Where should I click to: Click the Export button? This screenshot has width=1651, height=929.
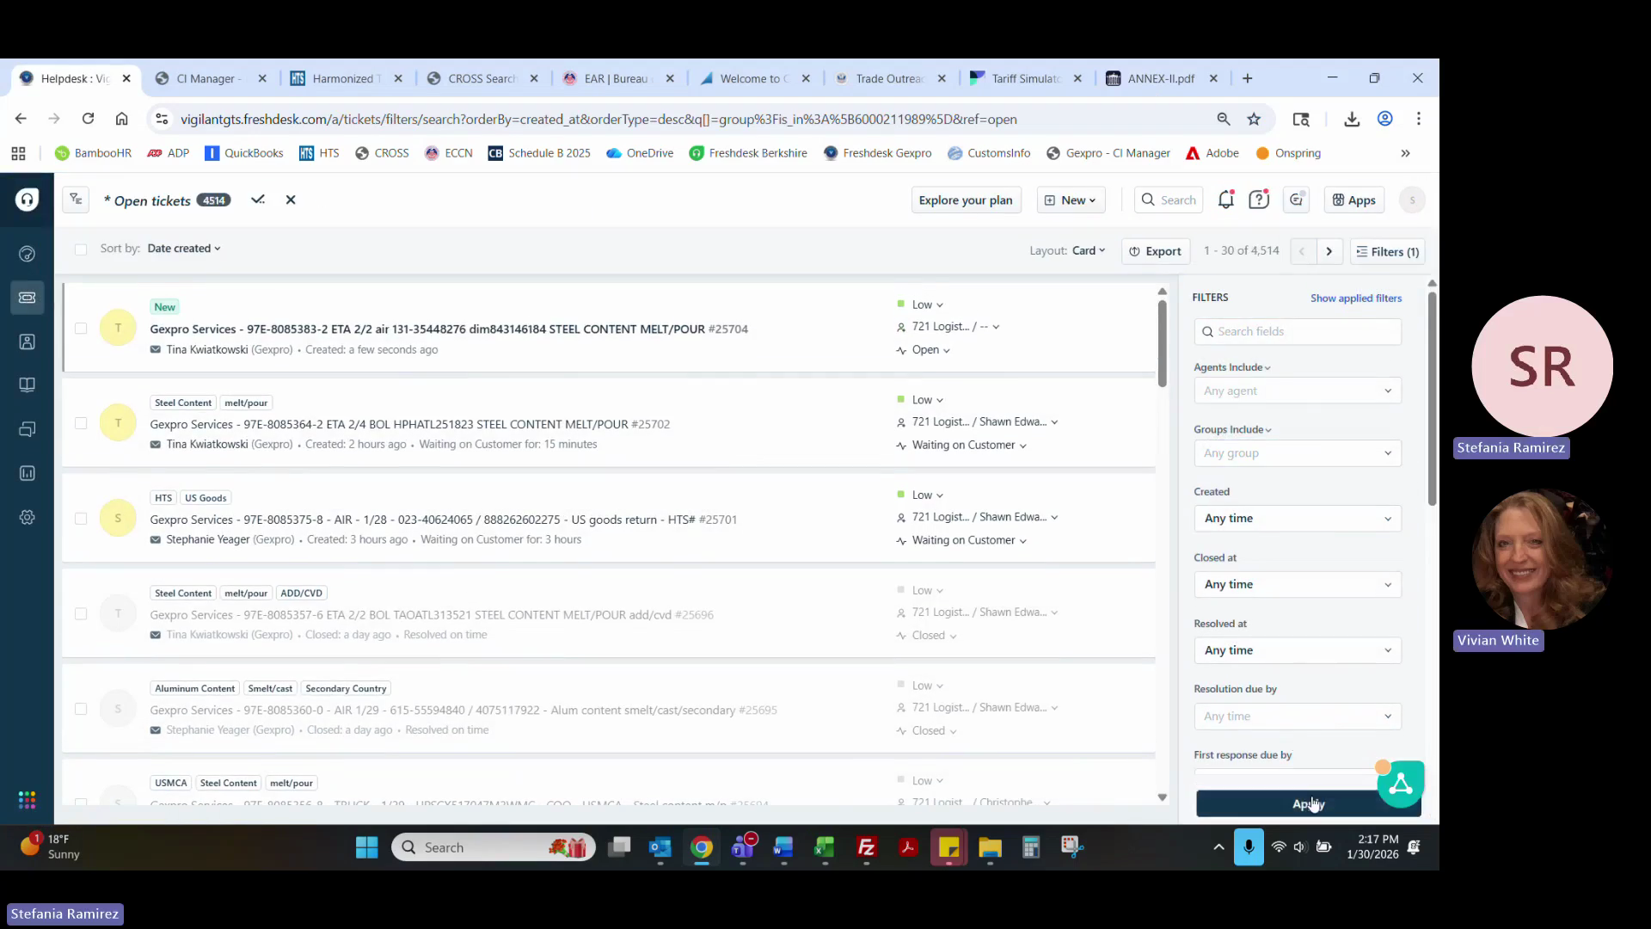[1156, 251]
